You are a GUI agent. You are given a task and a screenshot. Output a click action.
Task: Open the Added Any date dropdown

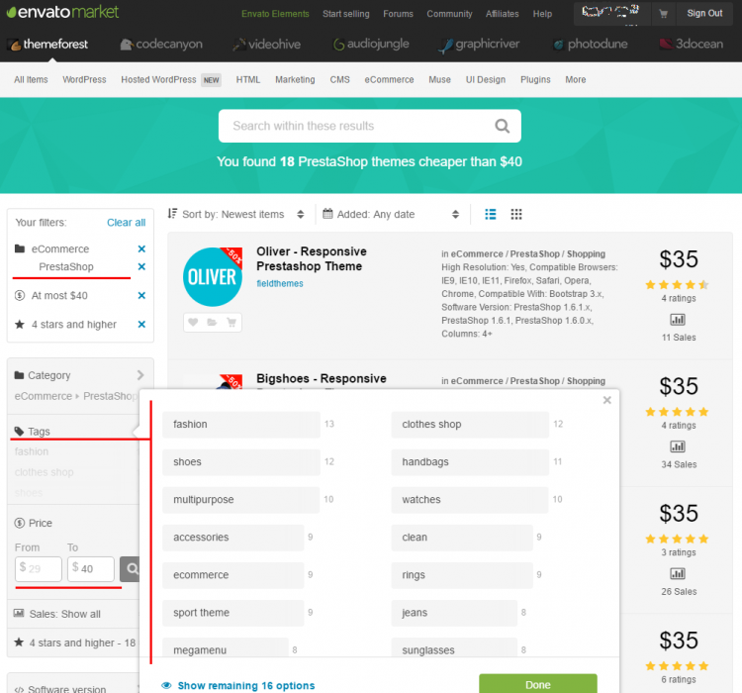392,214
